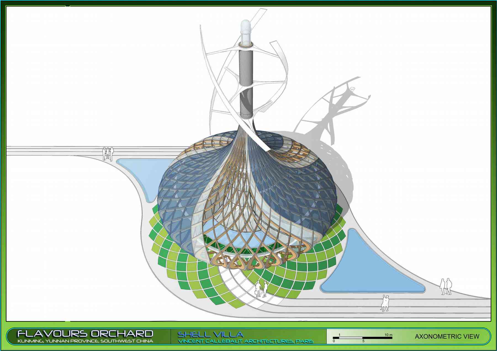Click the walking pair on right path
Image resolution: width=497 pixels, height=351 pixels.
(x=446, y=287)
